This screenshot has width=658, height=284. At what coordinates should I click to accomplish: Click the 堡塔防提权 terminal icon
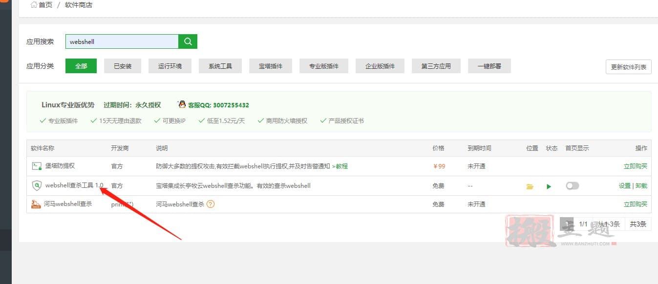37,166
